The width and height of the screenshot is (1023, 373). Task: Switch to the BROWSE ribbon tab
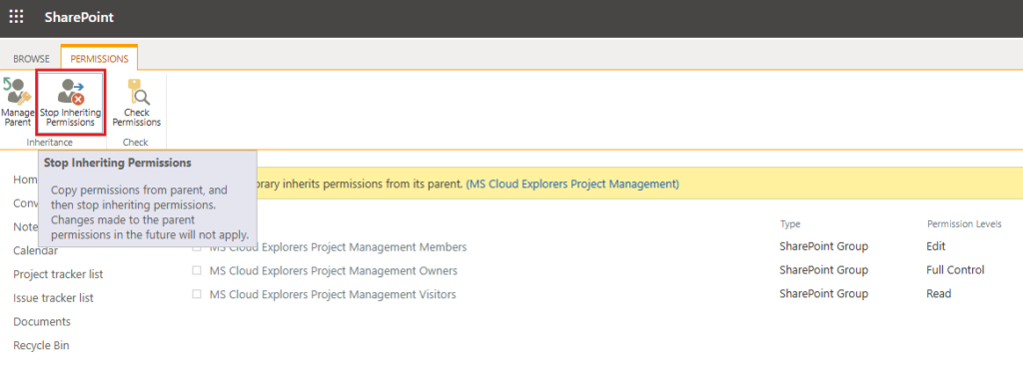pyautogui.click(x=31, y=59)
